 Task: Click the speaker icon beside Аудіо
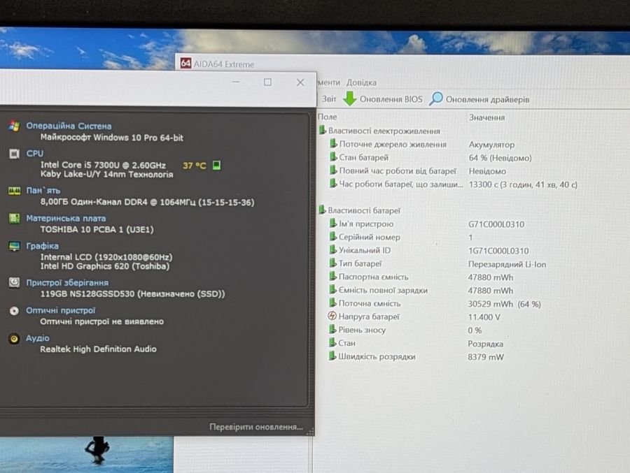coord(14,339)
